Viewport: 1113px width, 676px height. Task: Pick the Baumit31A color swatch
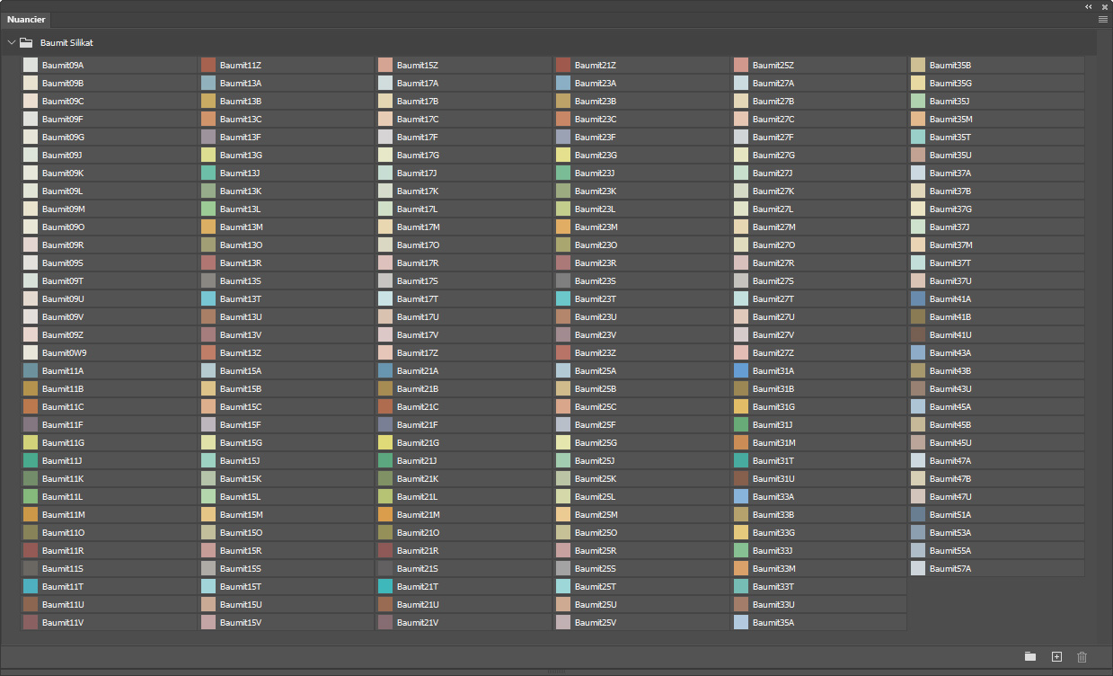(741, 370)
